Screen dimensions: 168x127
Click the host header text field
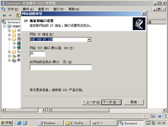click(61, 68)
